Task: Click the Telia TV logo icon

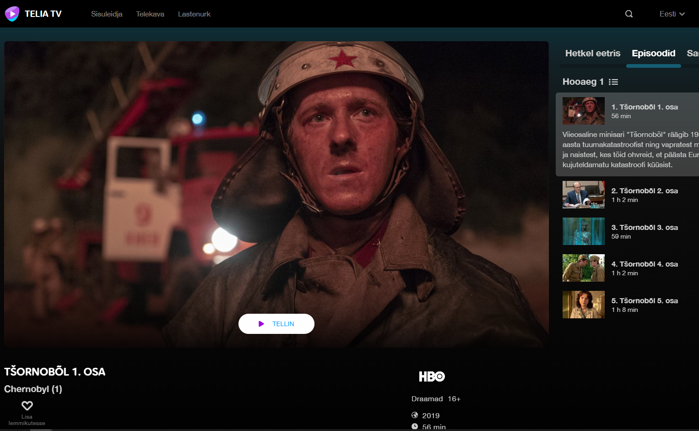Action: coord(12,14)
